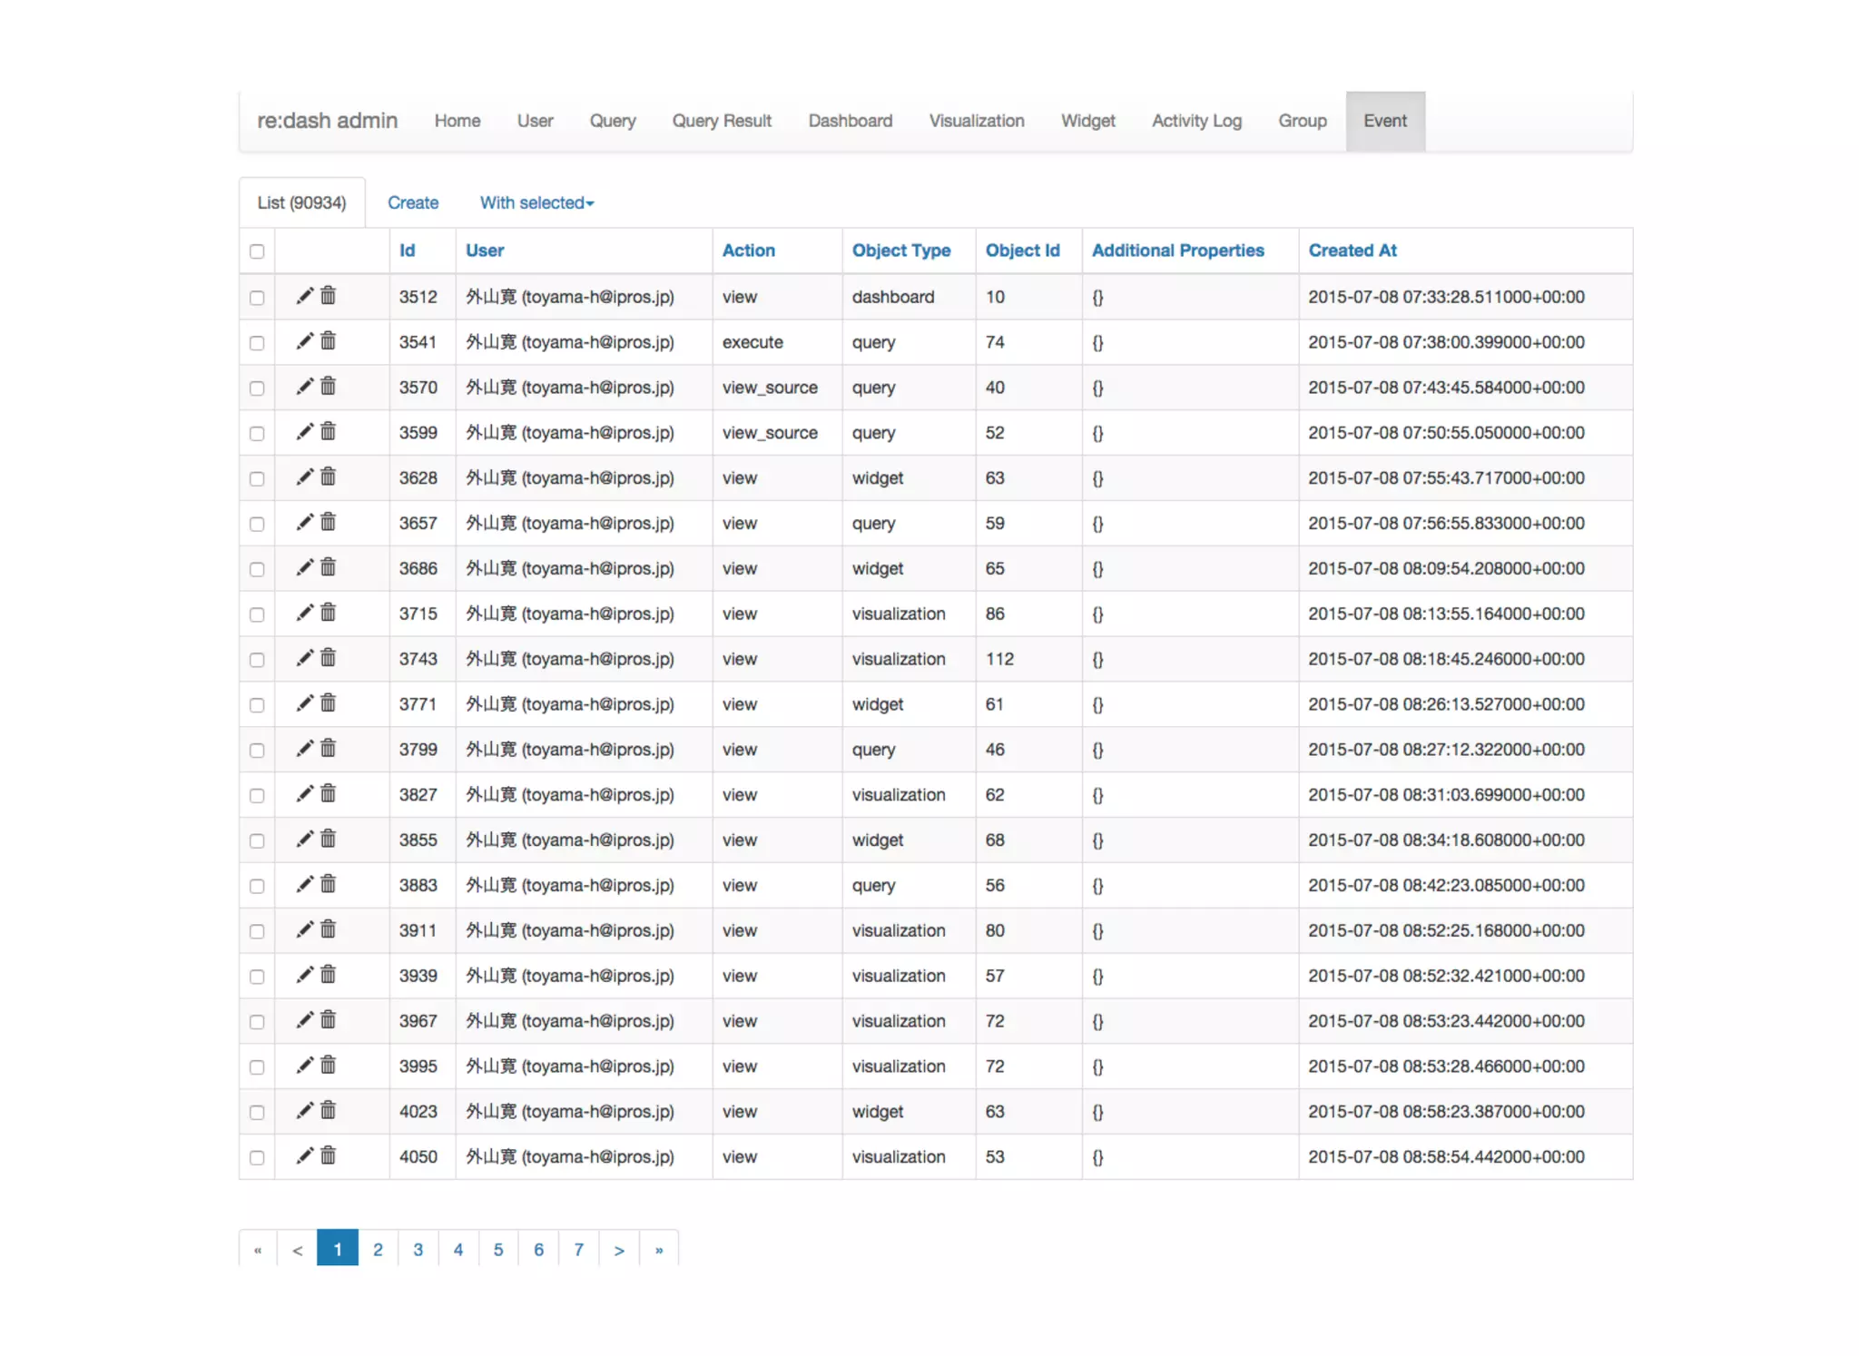The image size is (1859, 1356).
Task: Click the pencil icon for event 4023
Action: point(305,1110)
